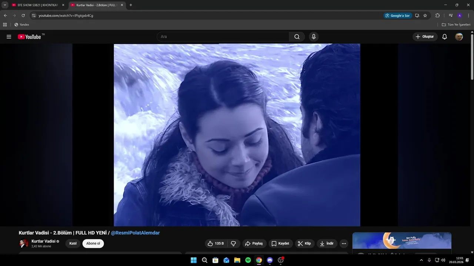Subscribe using the Abone ol button

click(x=93, y=243)
